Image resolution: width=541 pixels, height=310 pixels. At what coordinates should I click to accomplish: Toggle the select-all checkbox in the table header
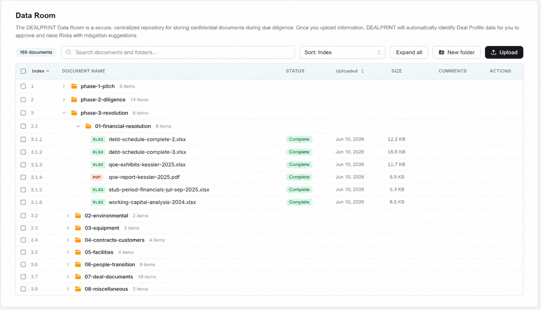[23, 71]
